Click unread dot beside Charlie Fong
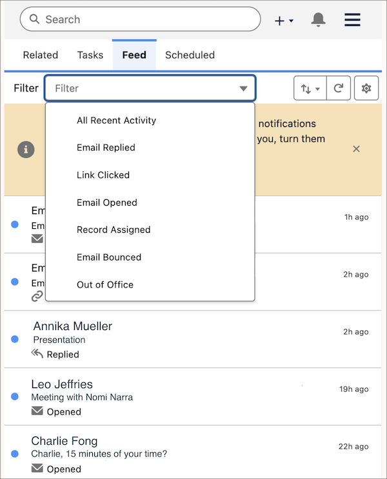387x479 pixels. [15, 454]
